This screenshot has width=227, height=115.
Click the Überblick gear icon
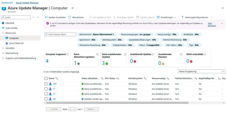click(3, 23)
